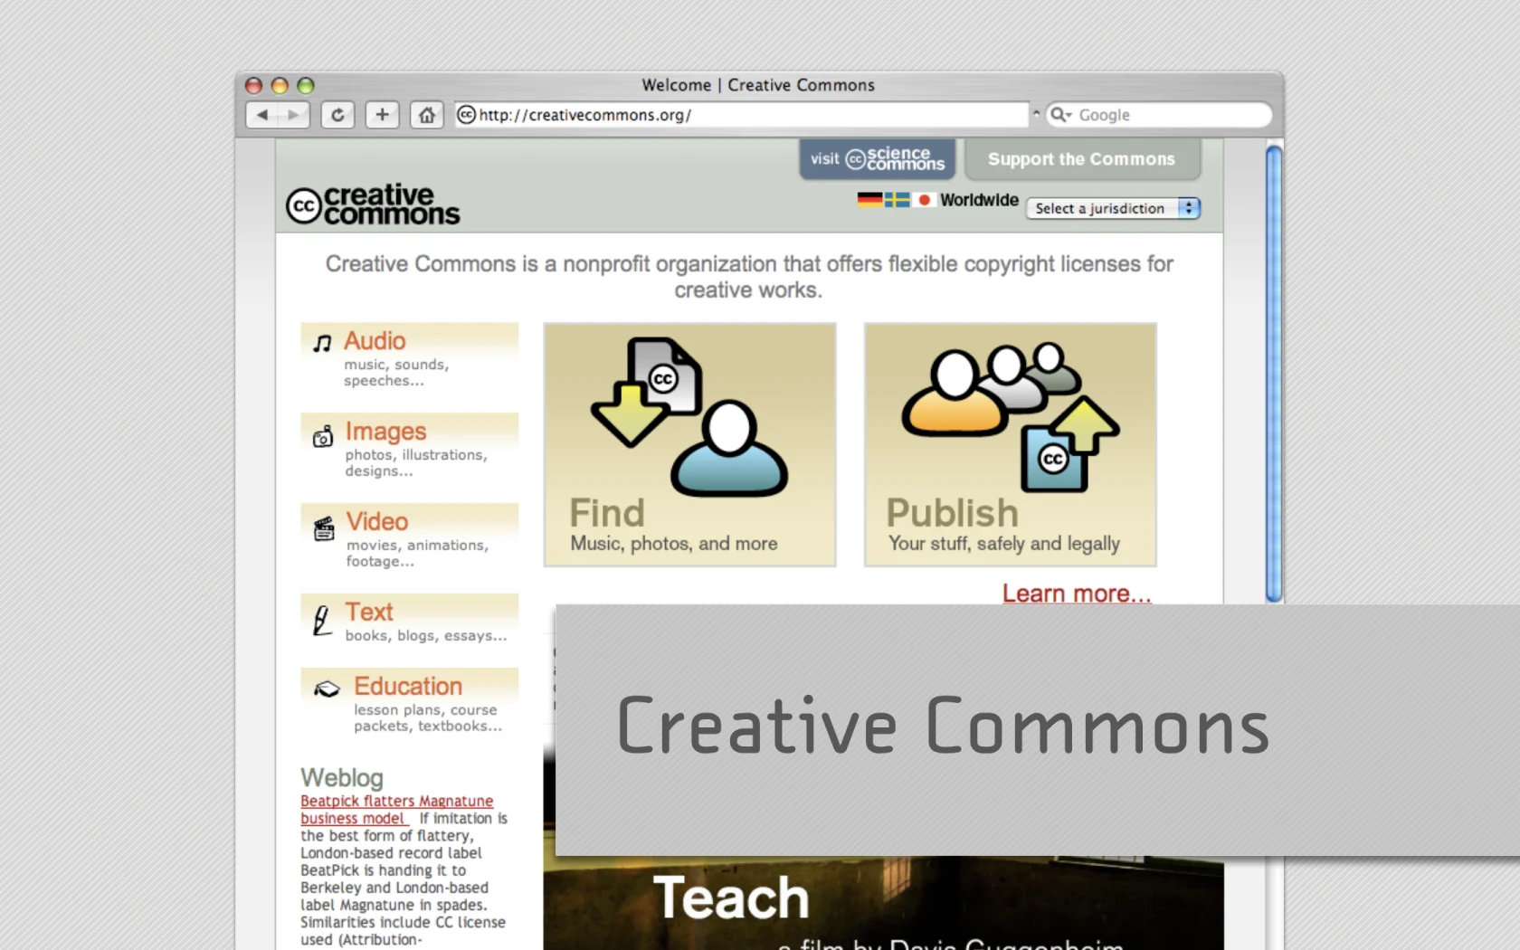Open the home page with the house icon
Image resolution: width=1520 pixels, height=950 pixels.
[x=426, y=115]
